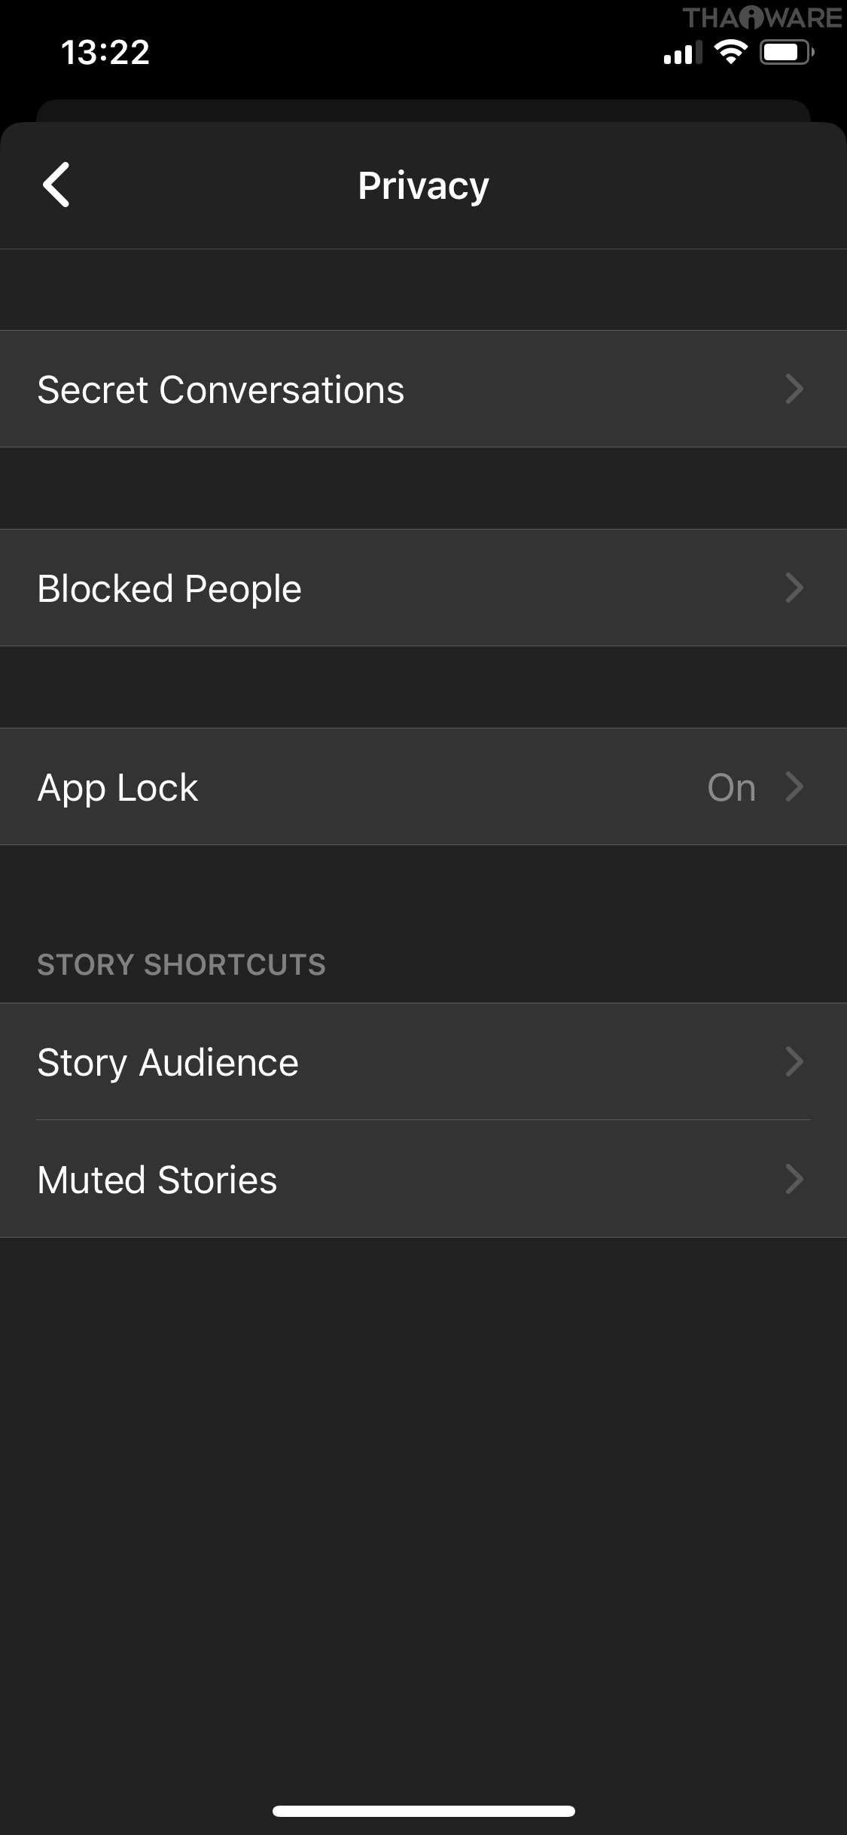847x1835 pixels.
Task: Tap the battery status icon
Action: 787,52
